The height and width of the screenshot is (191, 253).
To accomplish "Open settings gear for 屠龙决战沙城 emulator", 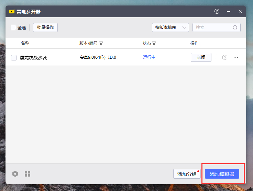I will (225, 57).
